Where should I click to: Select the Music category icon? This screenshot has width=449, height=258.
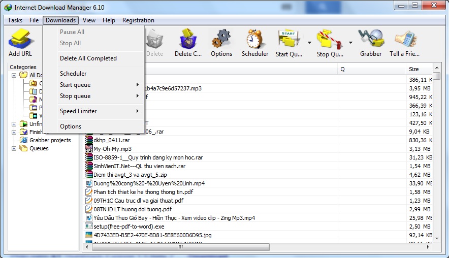point(34,100)
